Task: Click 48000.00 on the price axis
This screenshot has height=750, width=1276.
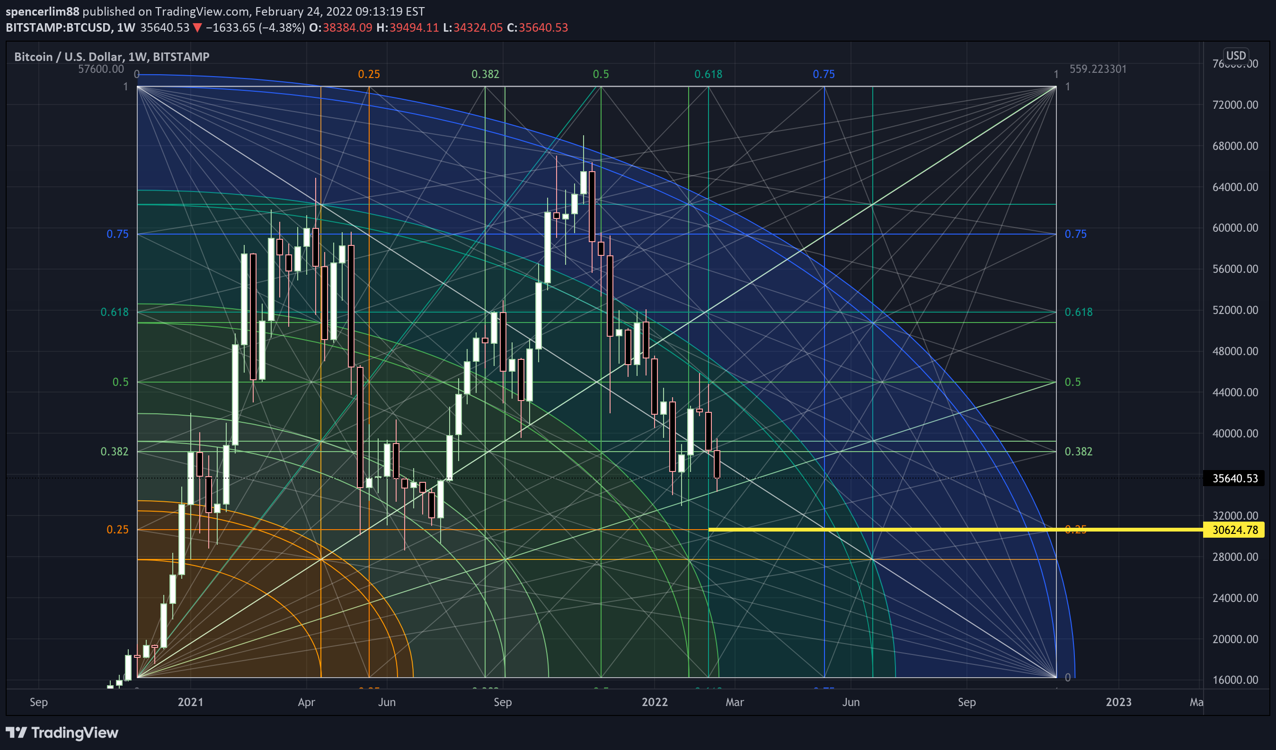Action: click(x=1235, y=351)
